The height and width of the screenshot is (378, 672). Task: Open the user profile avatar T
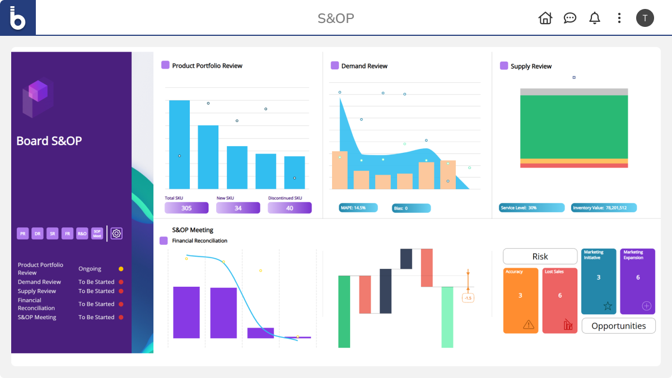[645, 18]
